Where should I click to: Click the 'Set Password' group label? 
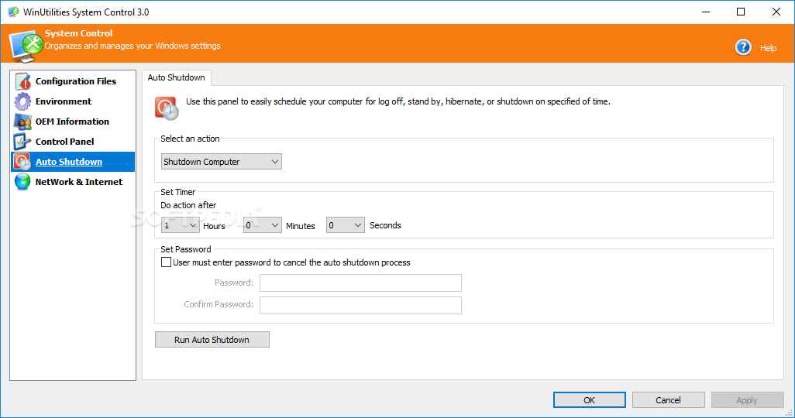[x=185, y=249]
